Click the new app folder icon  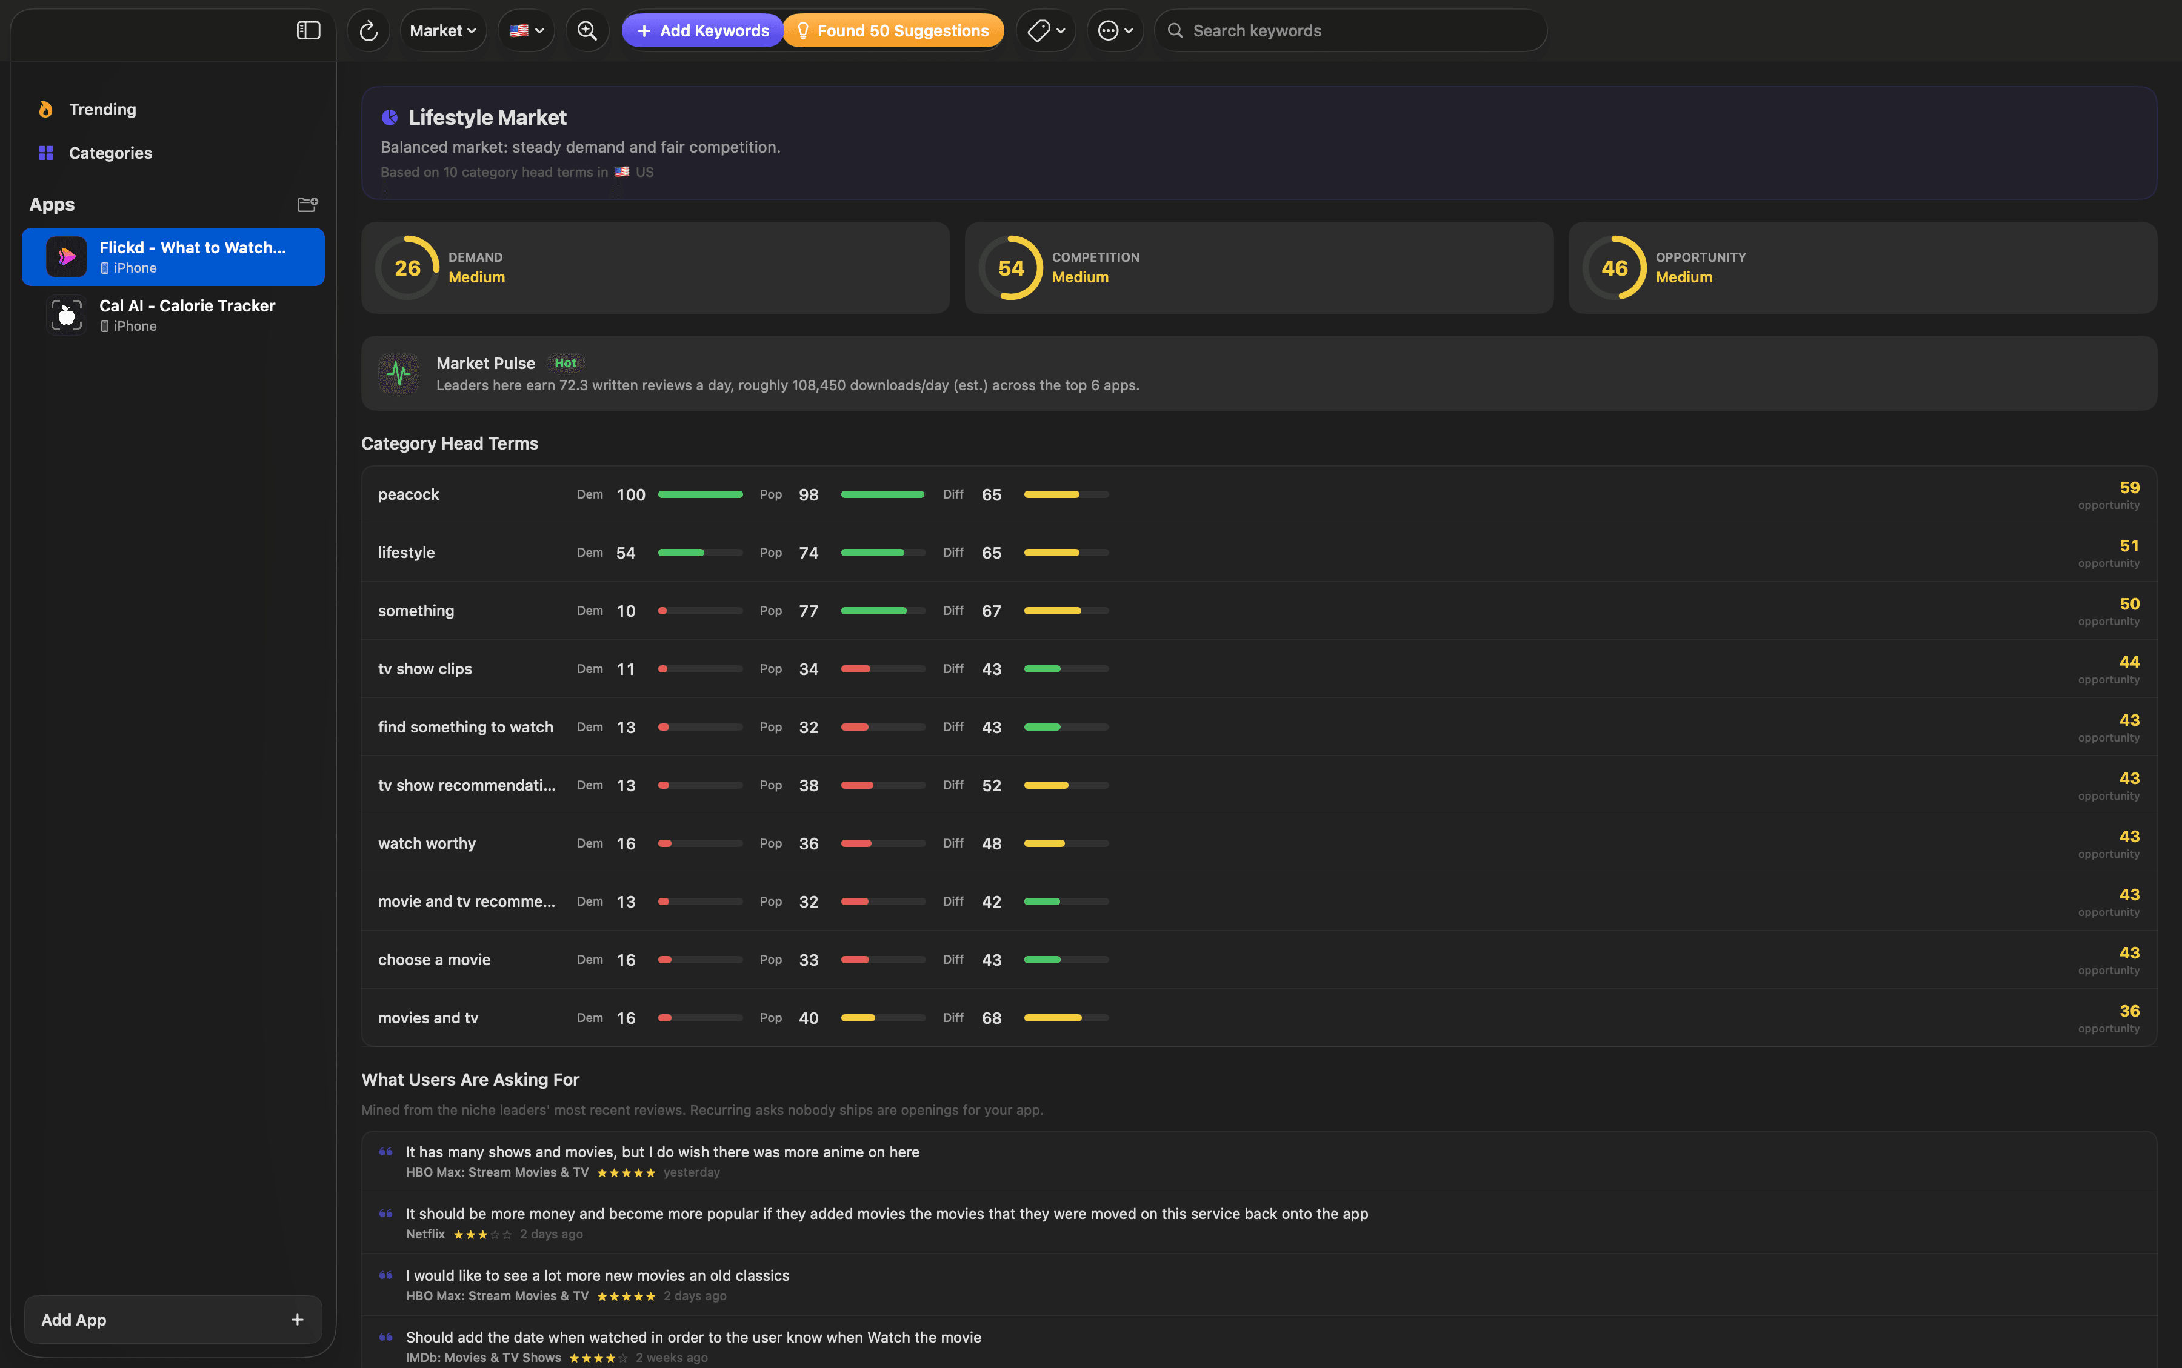[308, 205]
